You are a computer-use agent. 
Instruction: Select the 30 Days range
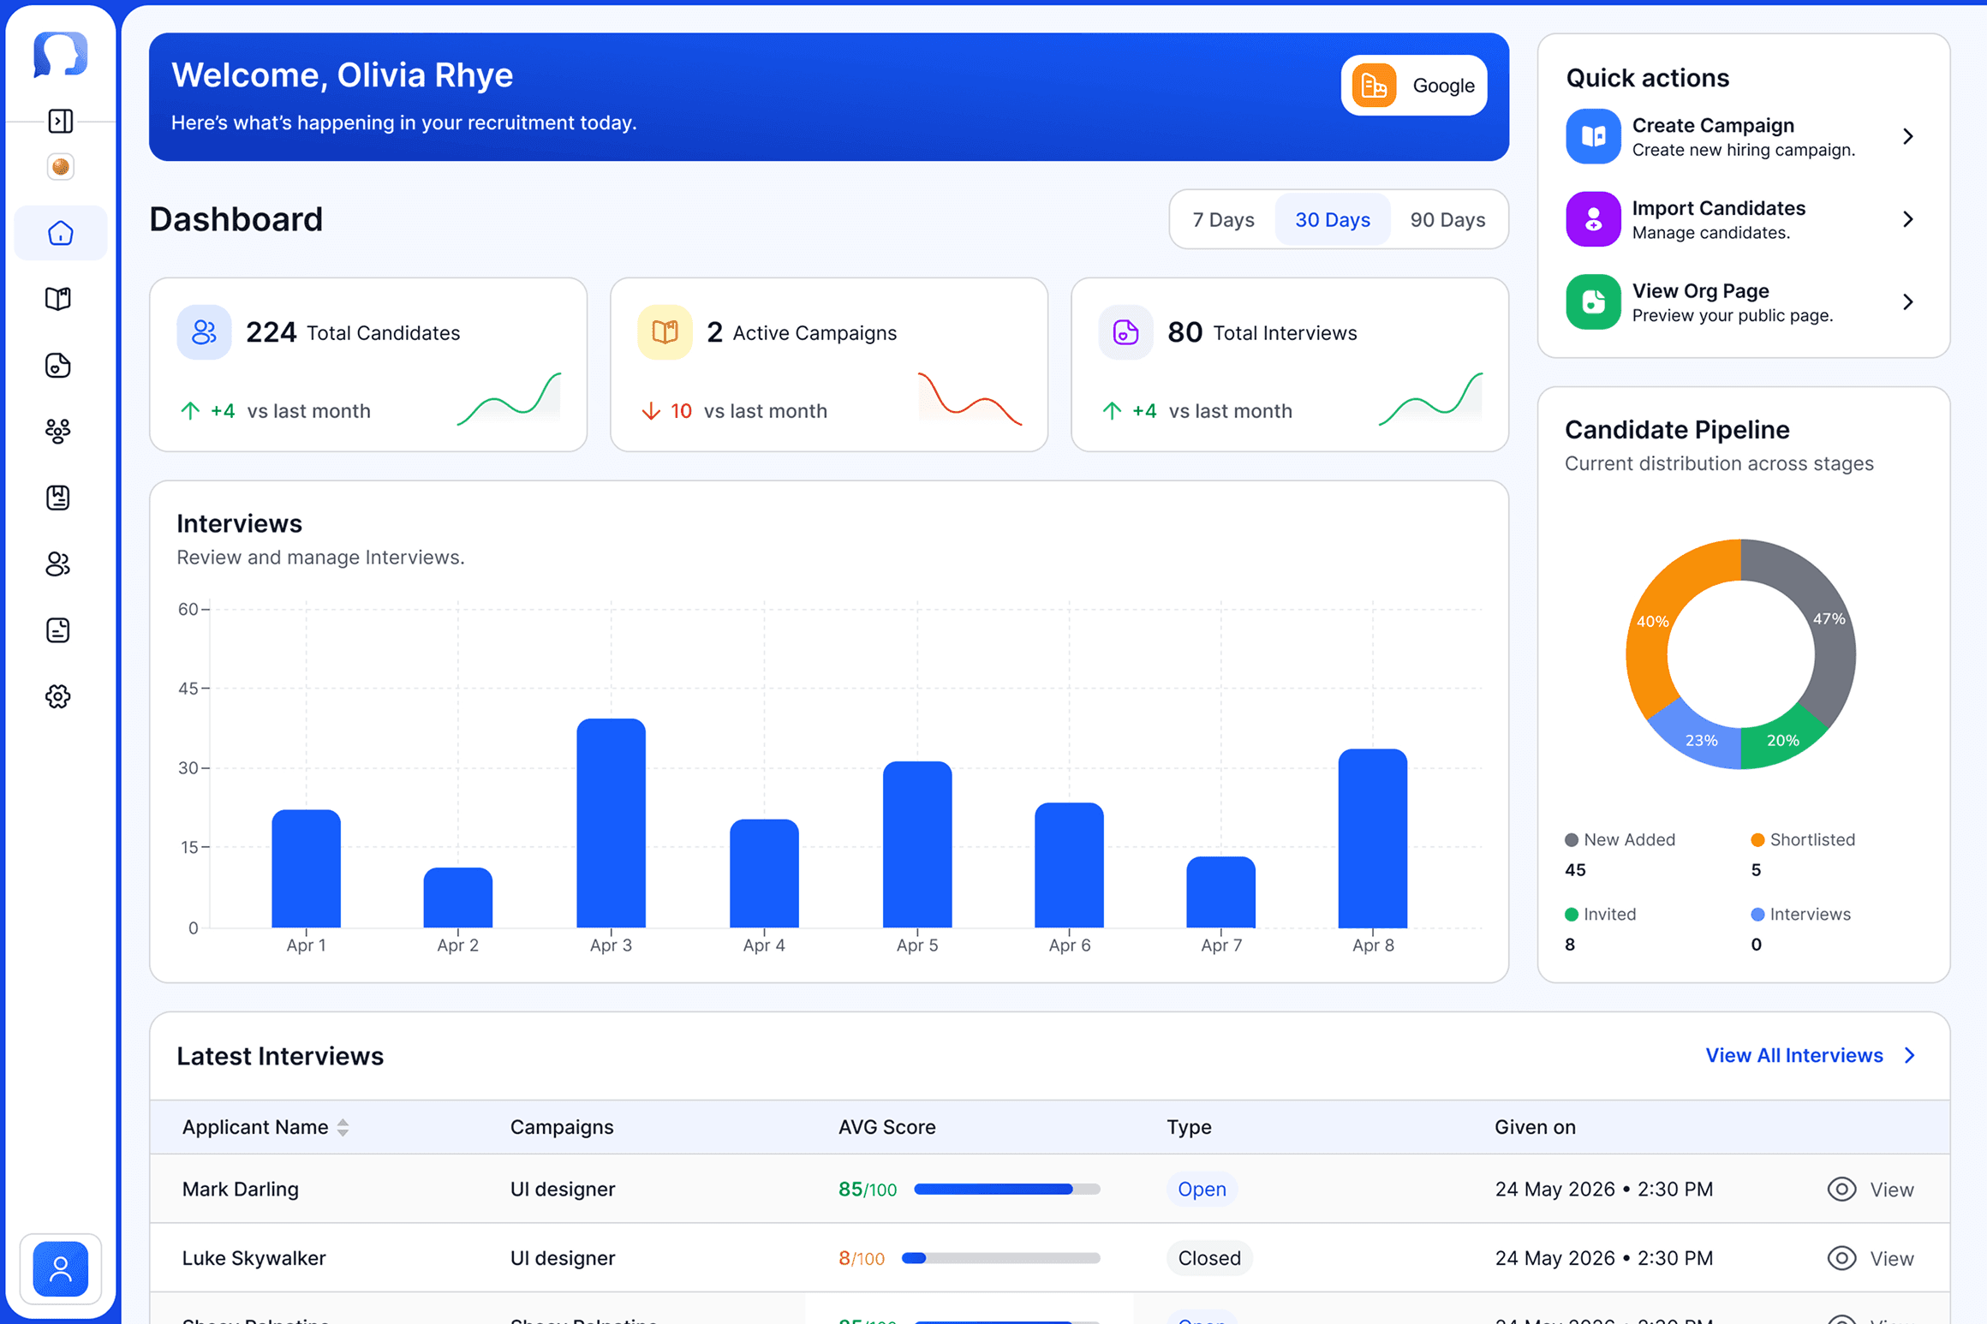[x=1332, y=219]
